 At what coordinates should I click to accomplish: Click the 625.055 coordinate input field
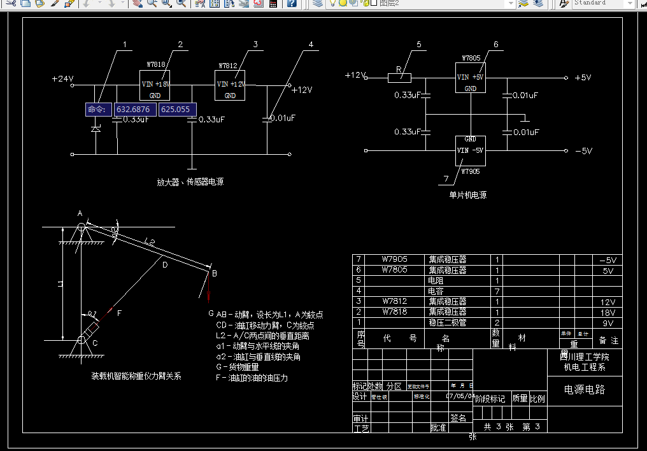click(178, 110)
